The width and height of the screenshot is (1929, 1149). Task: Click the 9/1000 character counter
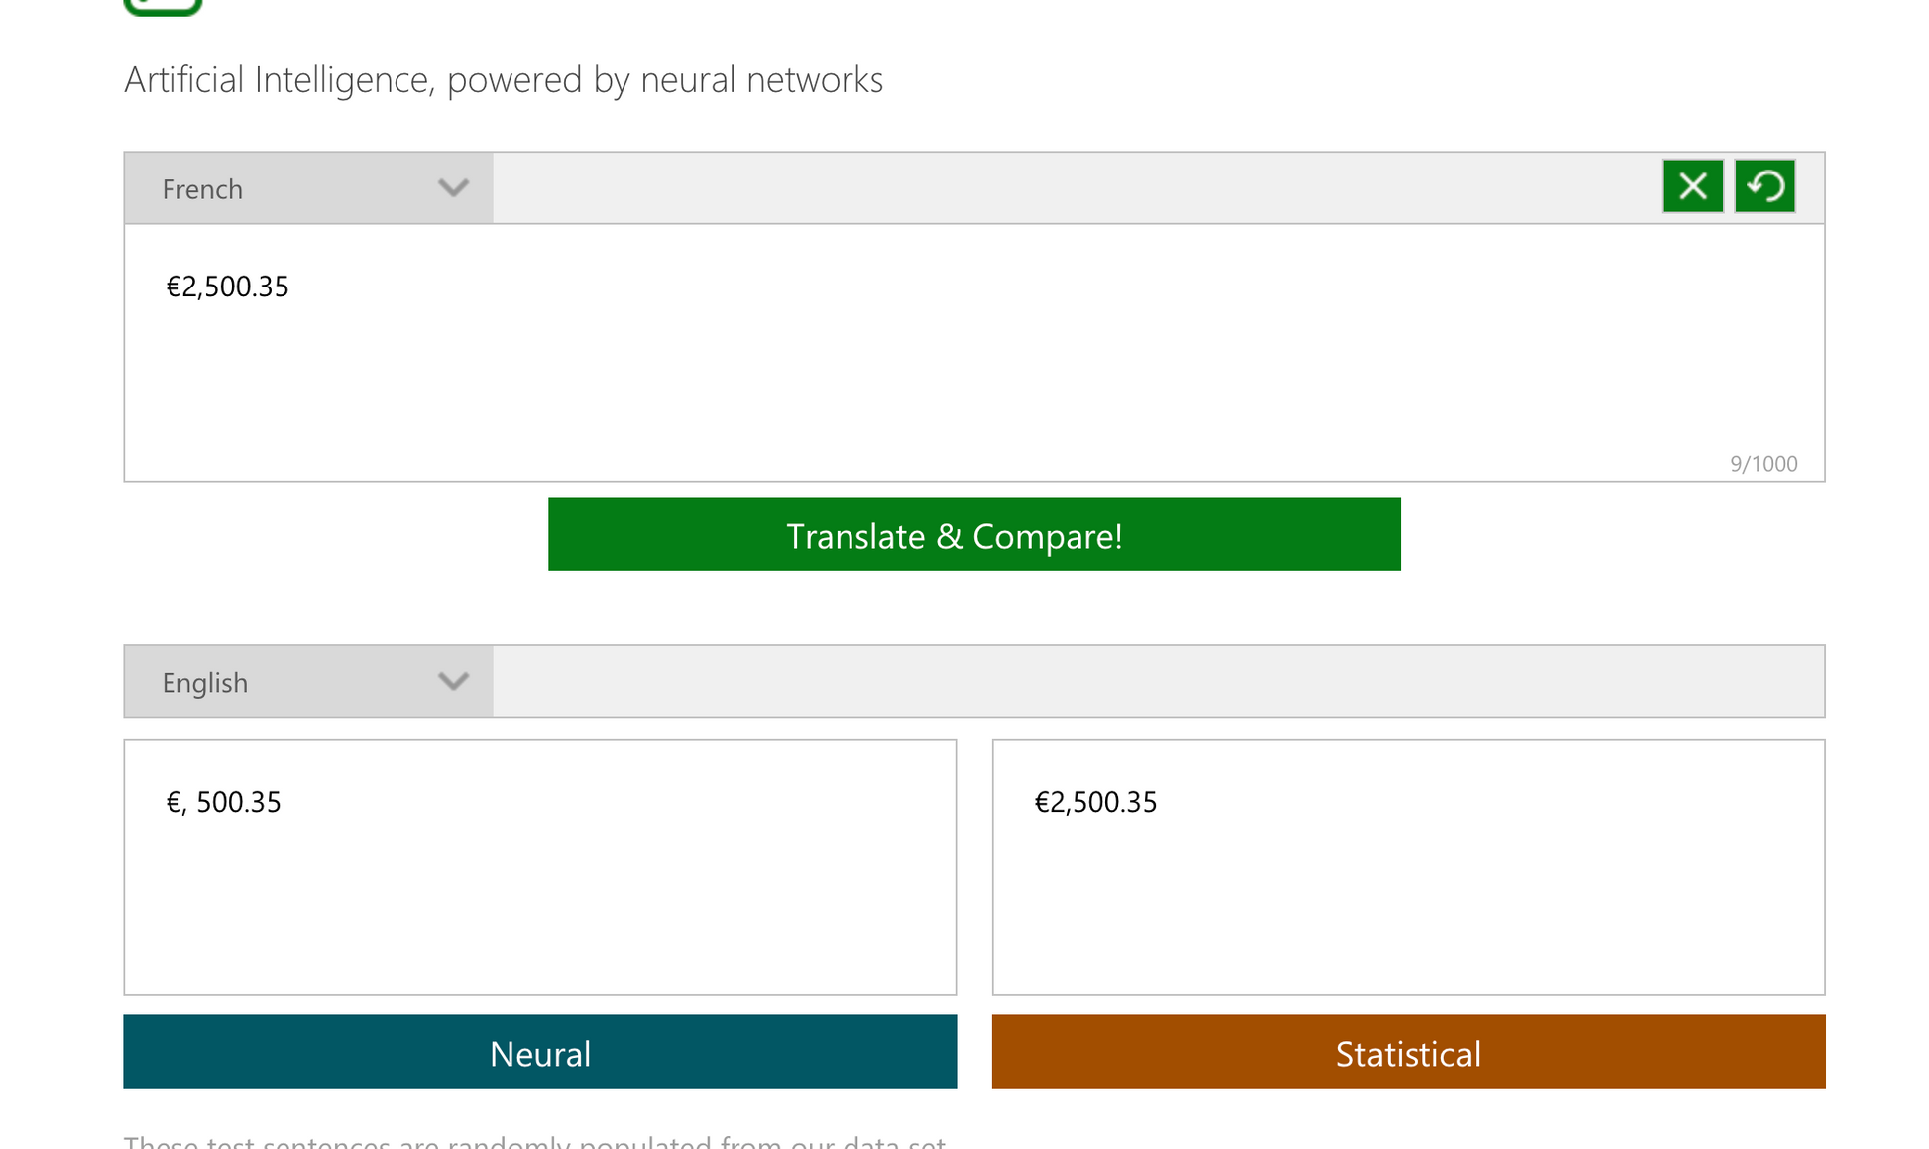coord(1762,464)
